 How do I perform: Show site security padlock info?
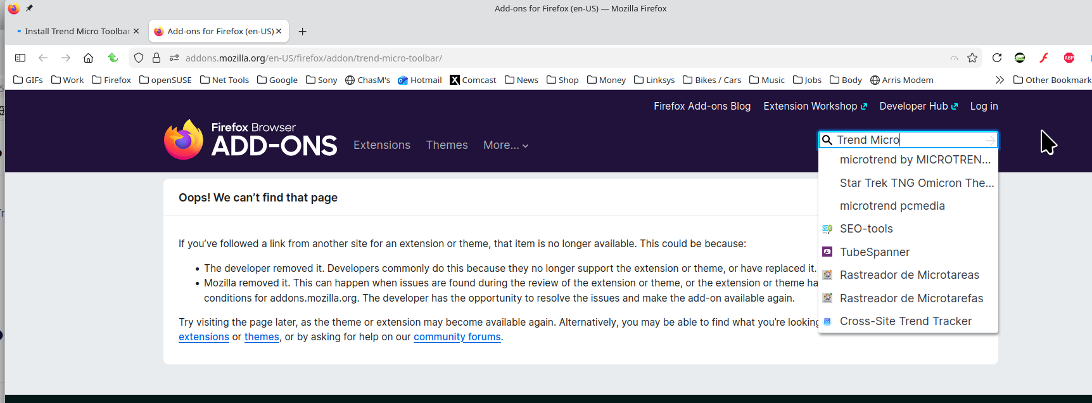(156, 58)
